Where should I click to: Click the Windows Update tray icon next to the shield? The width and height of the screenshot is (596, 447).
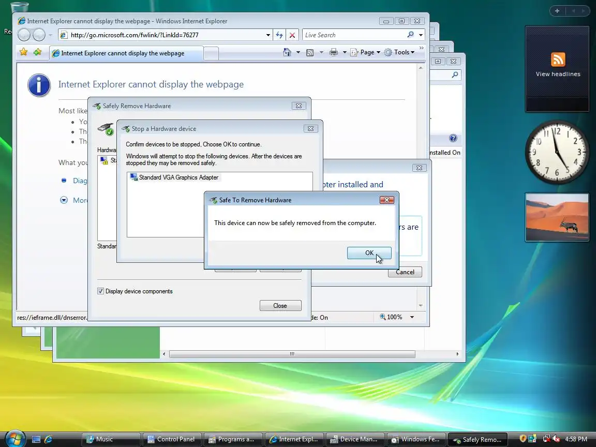[532, 439]
